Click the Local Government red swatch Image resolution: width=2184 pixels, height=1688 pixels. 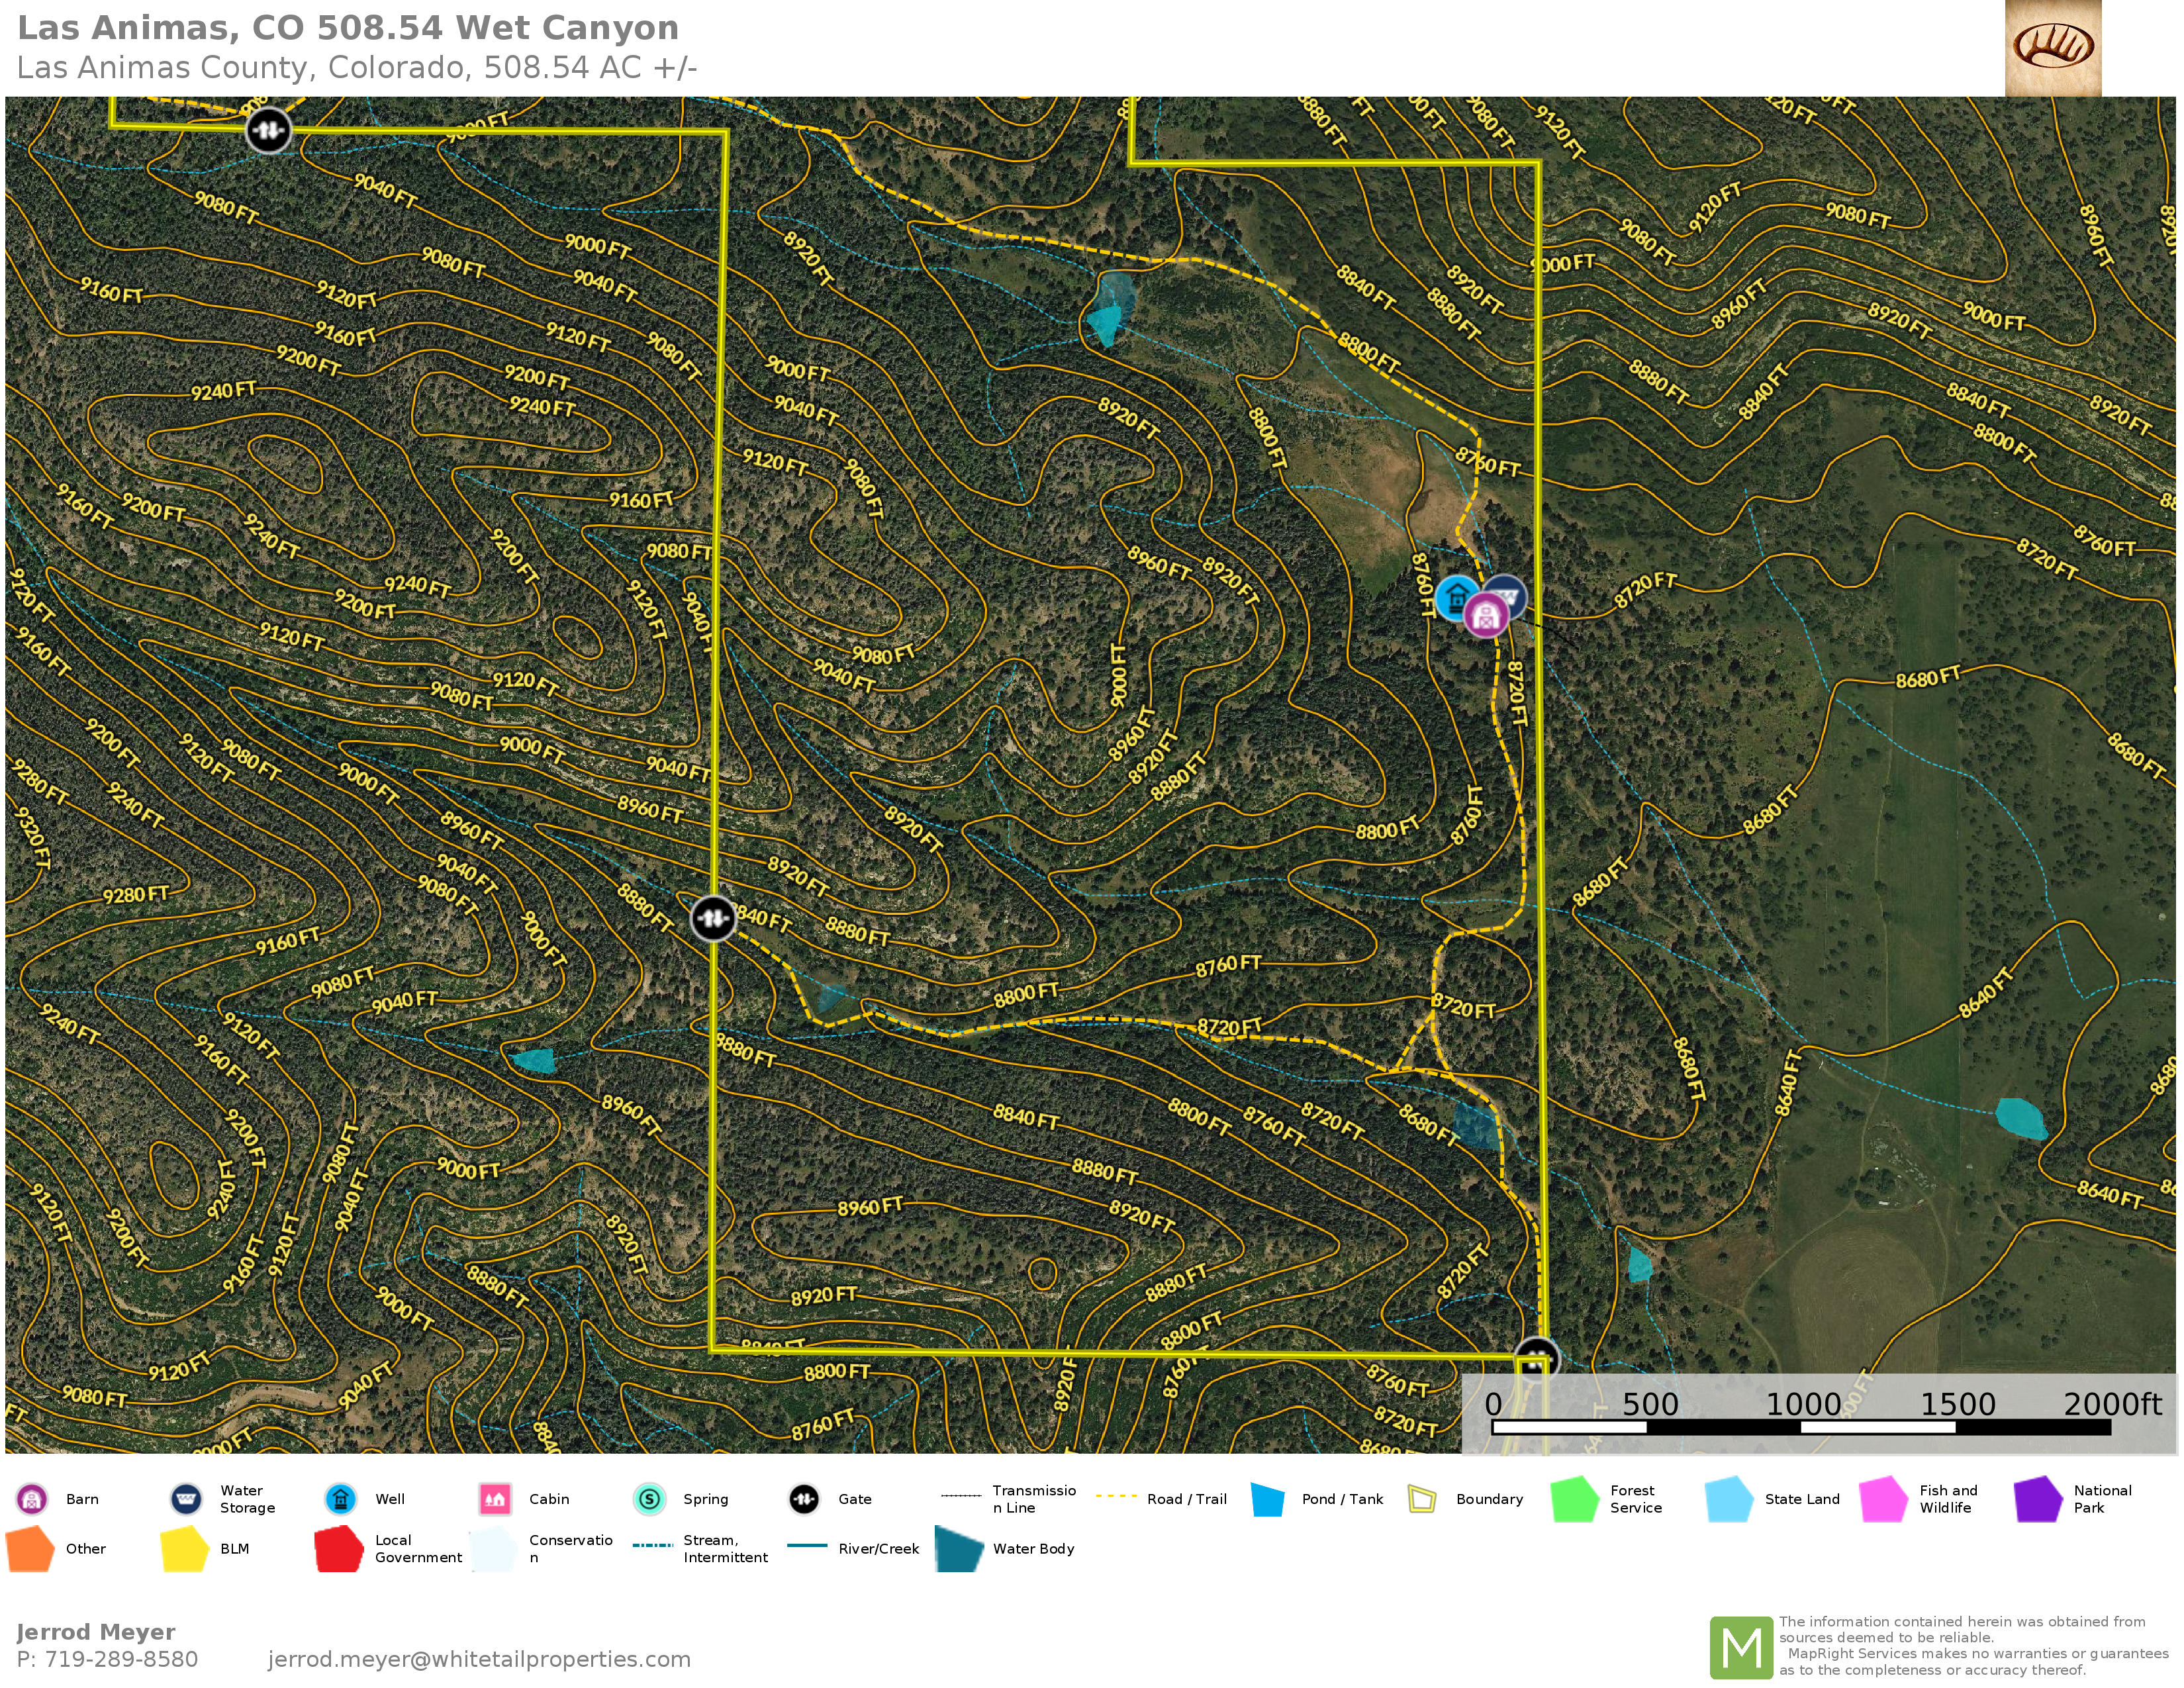[338, 1549]
